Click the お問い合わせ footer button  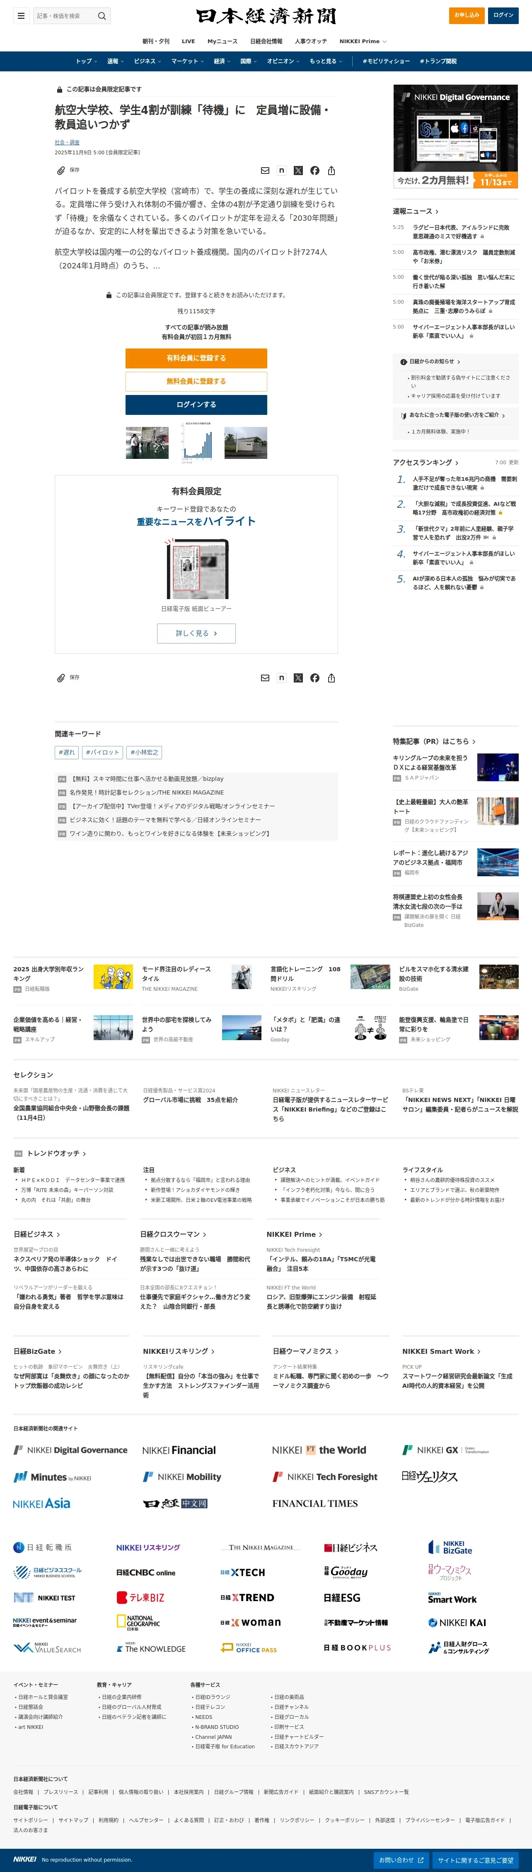tap(401, 1860)
